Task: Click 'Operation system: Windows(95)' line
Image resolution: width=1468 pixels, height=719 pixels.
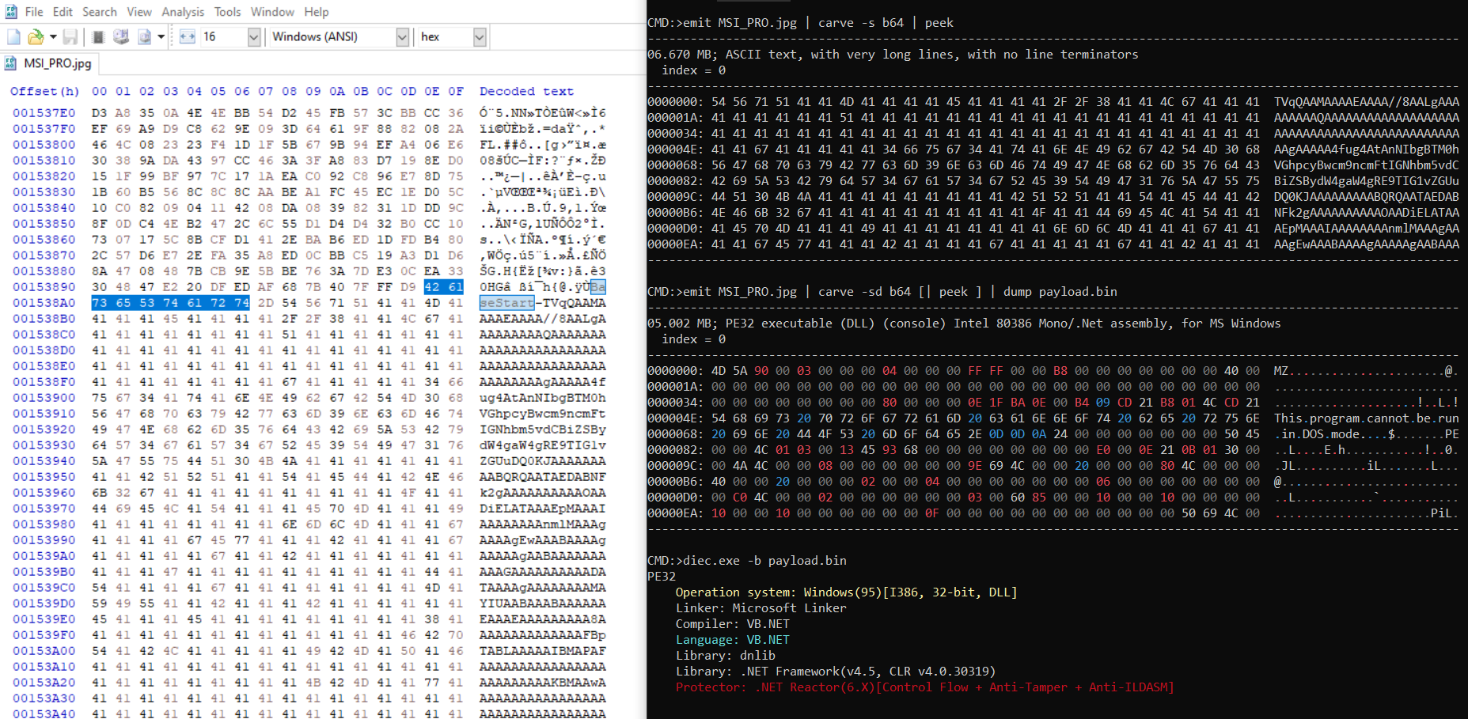Action: (x=846, y=592)
